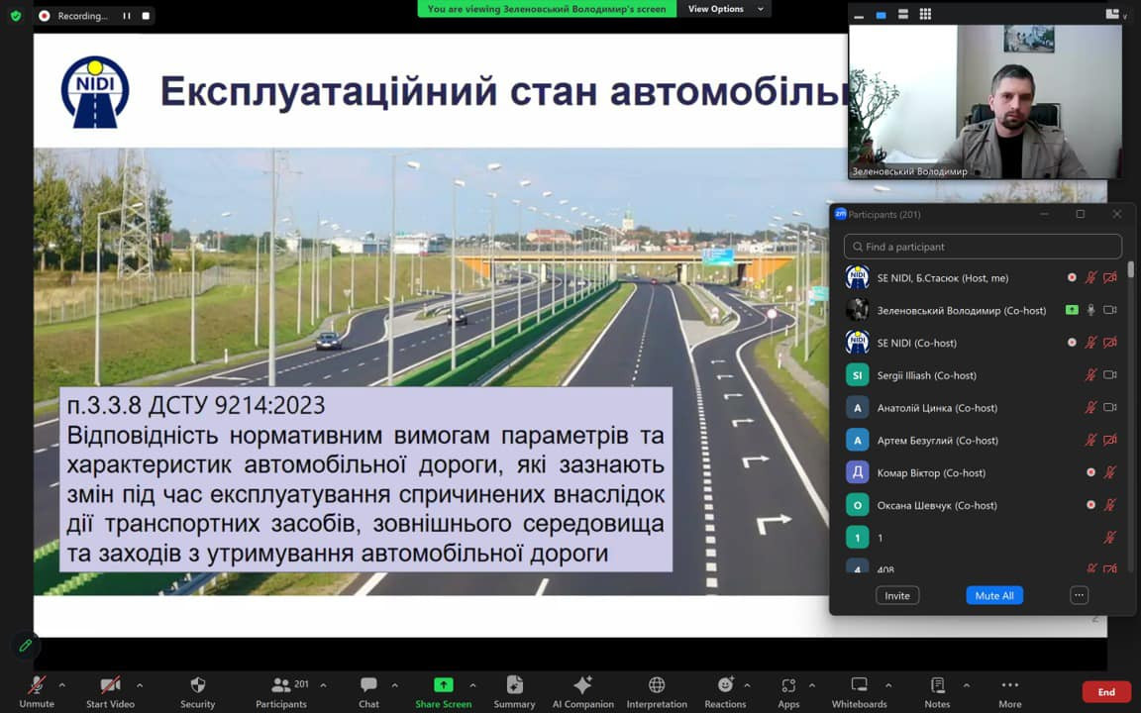
Task: Unmute the microphone in bottom toolbar
Action: 37,685
